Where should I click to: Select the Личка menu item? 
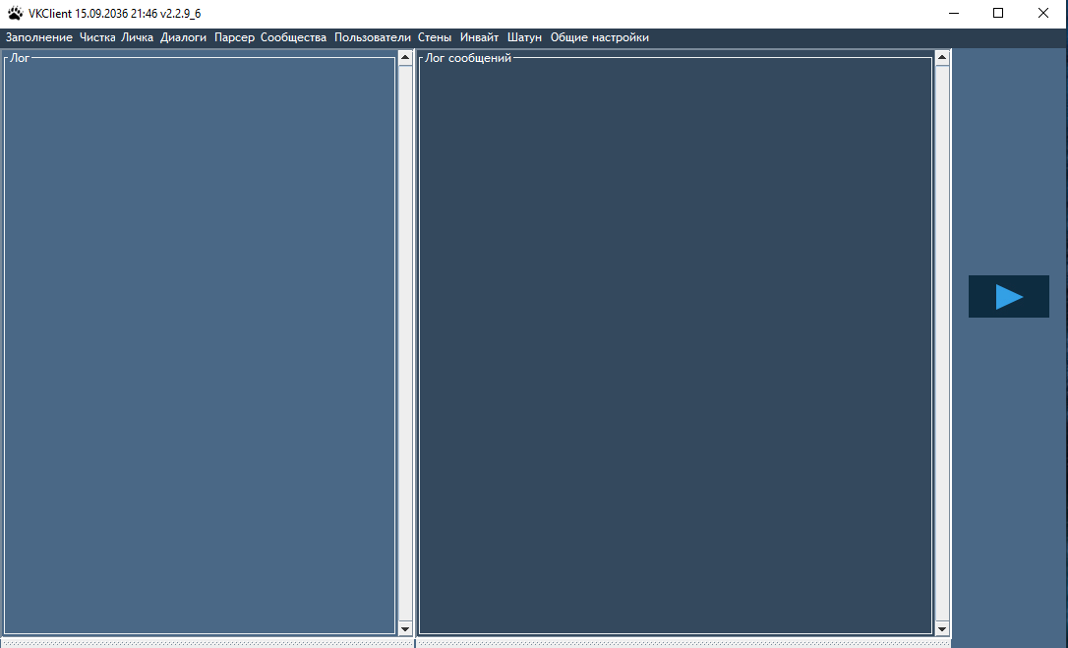tap(137, 37)
